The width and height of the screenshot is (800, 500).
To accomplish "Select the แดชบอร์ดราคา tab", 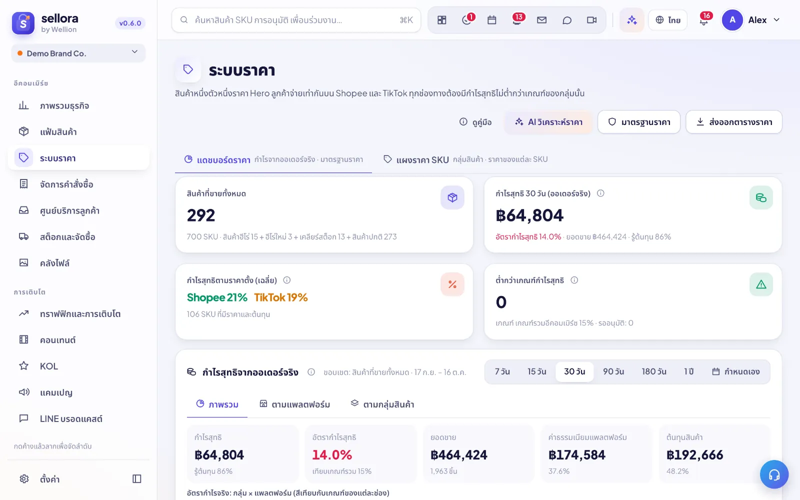I will (273, 160).
